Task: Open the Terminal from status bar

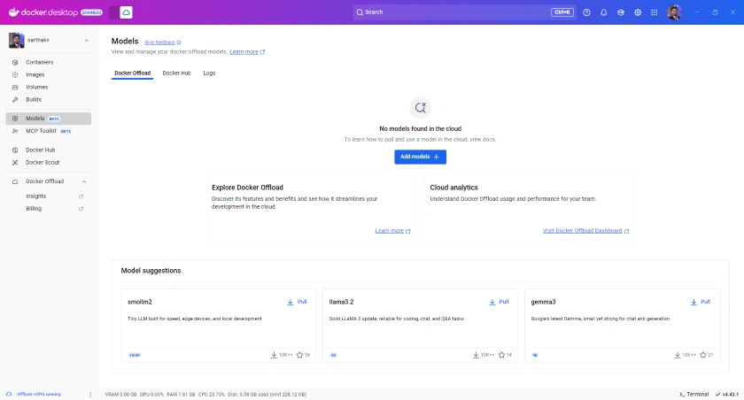Action: pos(694,395)
